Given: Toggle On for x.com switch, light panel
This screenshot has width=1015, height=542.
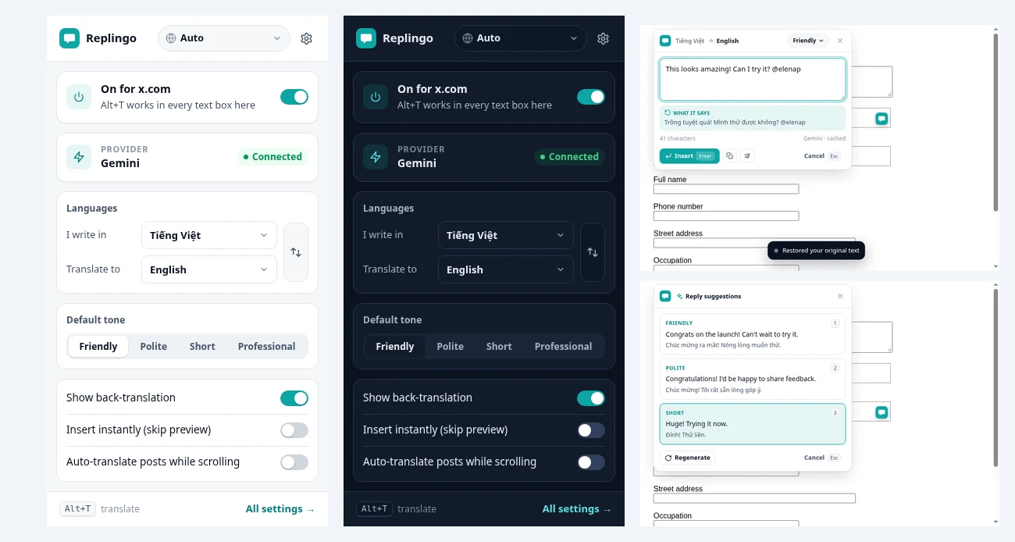Looking at the screenshot, I should pos(294,97).
